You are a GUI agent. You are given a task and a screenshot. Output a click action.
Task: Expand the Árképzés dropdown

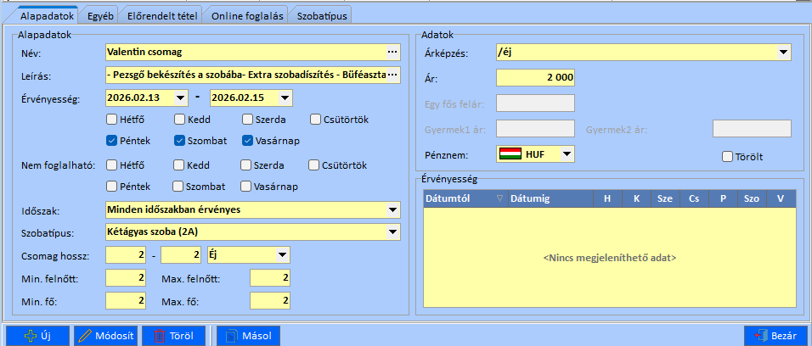[x=782, y=53]
